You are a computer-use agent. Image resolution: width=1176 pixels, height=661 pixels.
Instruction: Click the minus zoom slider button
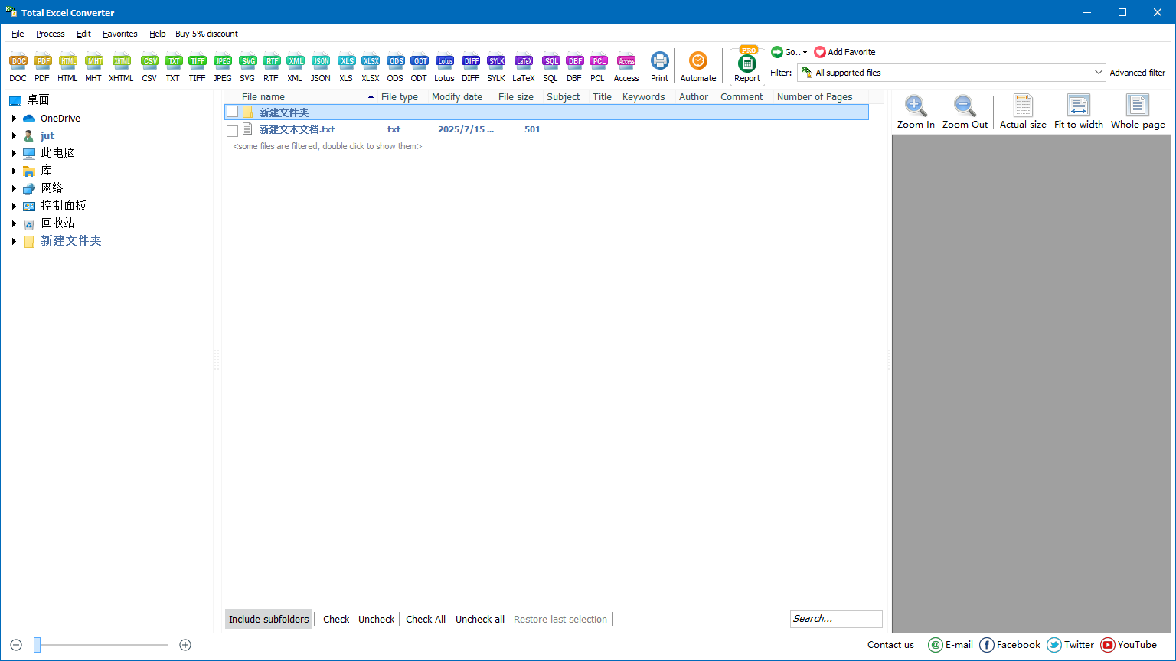(16, 645)
